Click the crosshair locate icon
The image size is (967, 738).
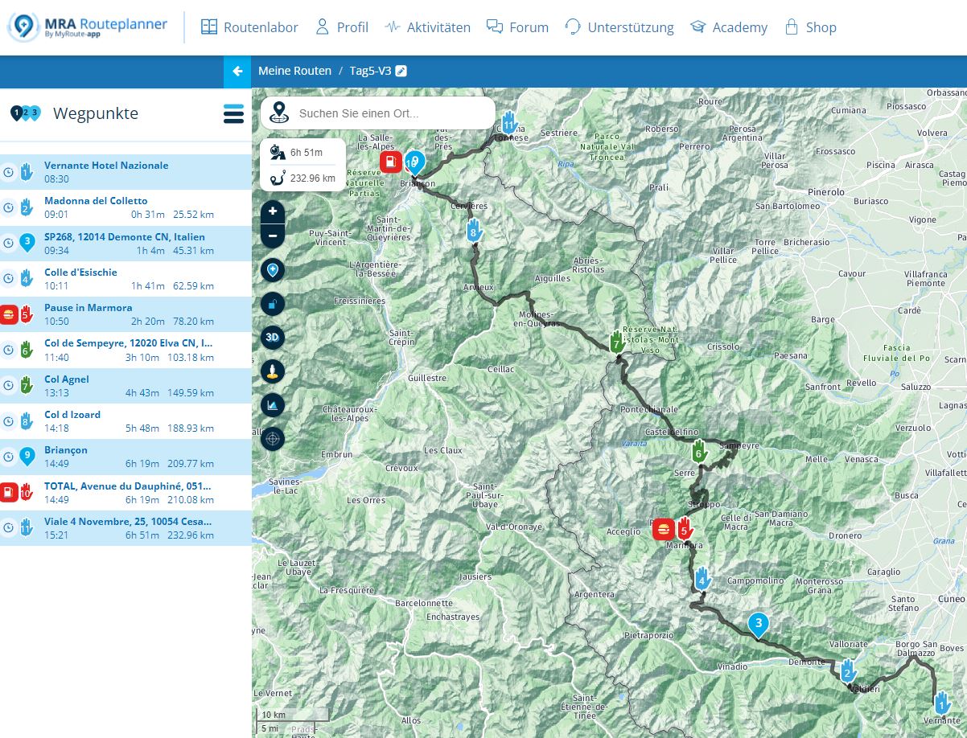click(x=273, y=438)
